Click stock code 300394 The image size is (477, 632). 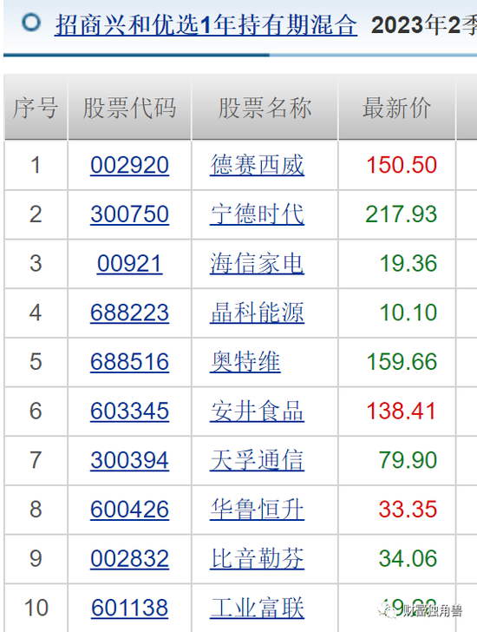(x=129, y=460)
